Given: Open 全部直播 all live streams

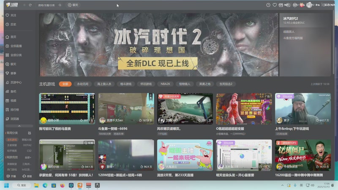Looking at the screenshot, I should pyautogui.click(x=14, y=46).
